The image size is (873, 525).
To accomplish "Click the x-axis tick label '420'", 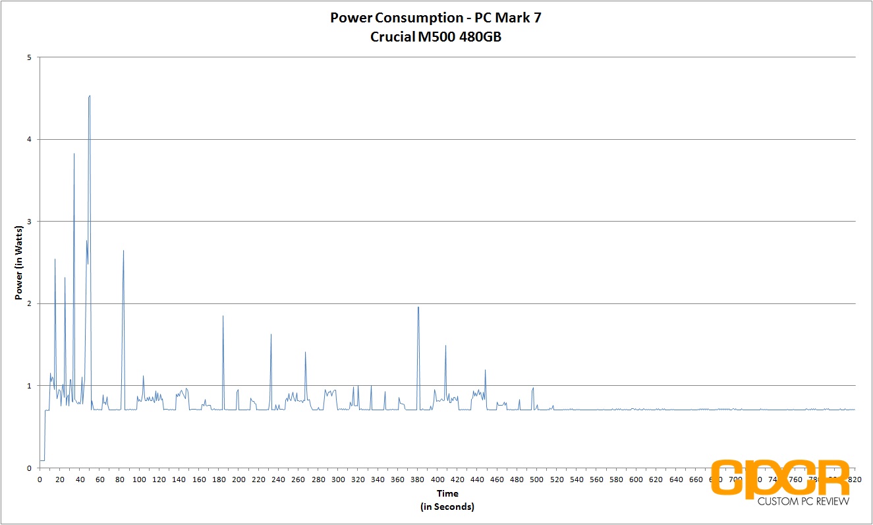I will click(457, 479).
